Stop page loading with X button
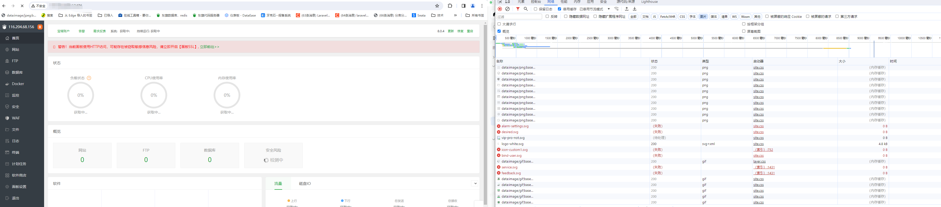The image size is (941, 207). [x=22, y=6]
